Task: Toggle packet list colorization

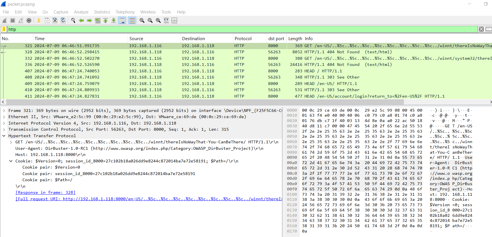Action: pyautogui.click(x=132, y=20)
